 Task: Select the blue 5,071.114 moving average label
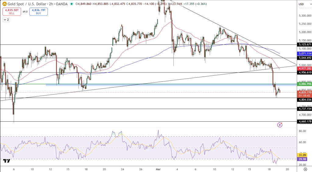pos(305,53)
